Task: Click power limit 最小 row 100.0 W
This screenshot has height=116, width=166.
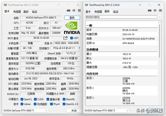Action: pos(122,54)
